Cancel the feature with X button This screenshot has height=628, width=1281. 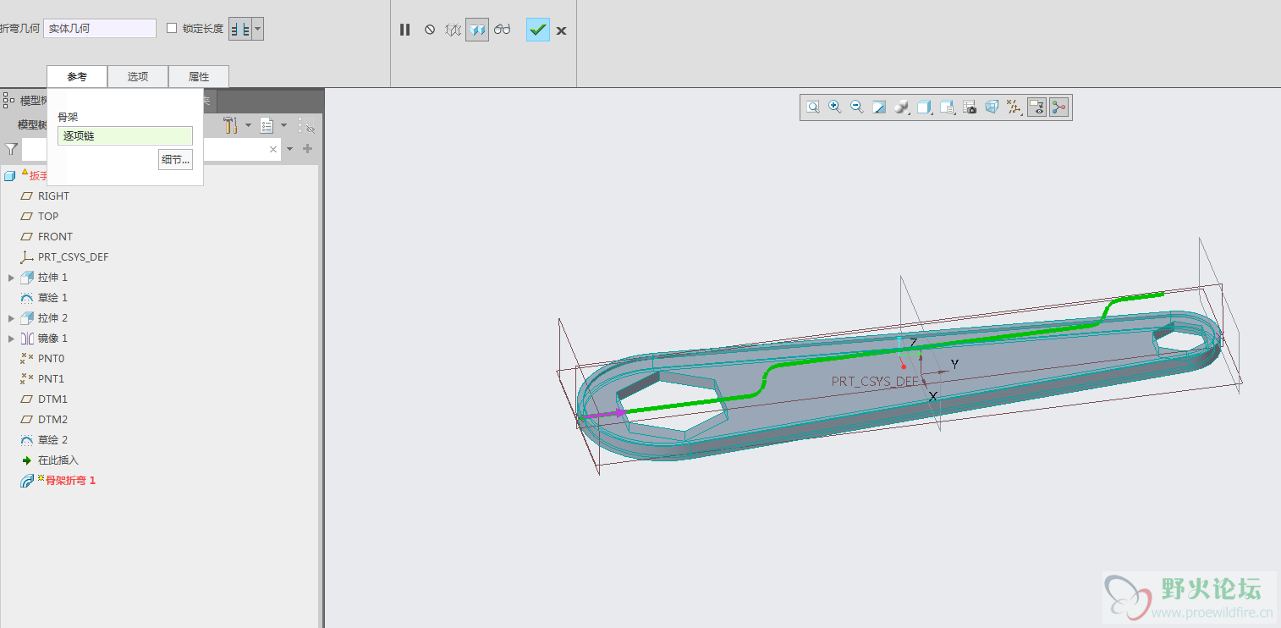(x=561, y=30)
